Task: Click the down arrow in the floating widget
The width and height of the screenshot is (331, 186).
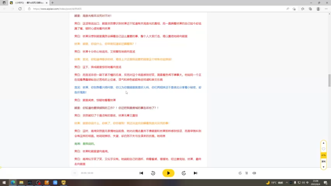Action: point(324,167)
